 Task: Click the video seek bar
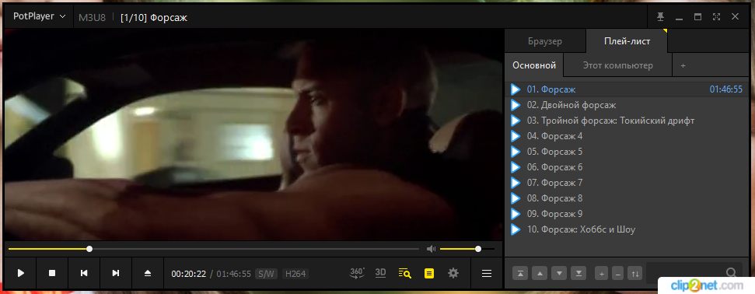point(214,249)
